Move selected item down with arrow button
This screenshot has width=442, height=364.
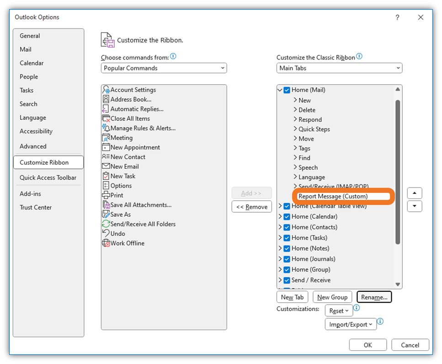pyautogui.click(x=415, y=206)
